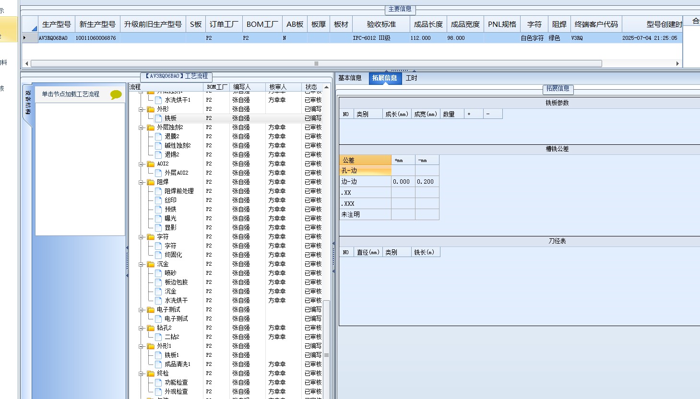This screenshot has height=399, width=700.
Task: Click the document icon next to 曝光
Action: (158, 219)
